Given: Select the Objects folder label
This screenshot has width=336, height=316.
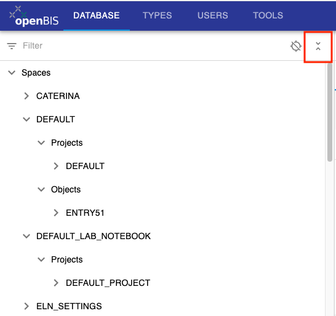Looking at the screenshot, I should pos(66,190).
